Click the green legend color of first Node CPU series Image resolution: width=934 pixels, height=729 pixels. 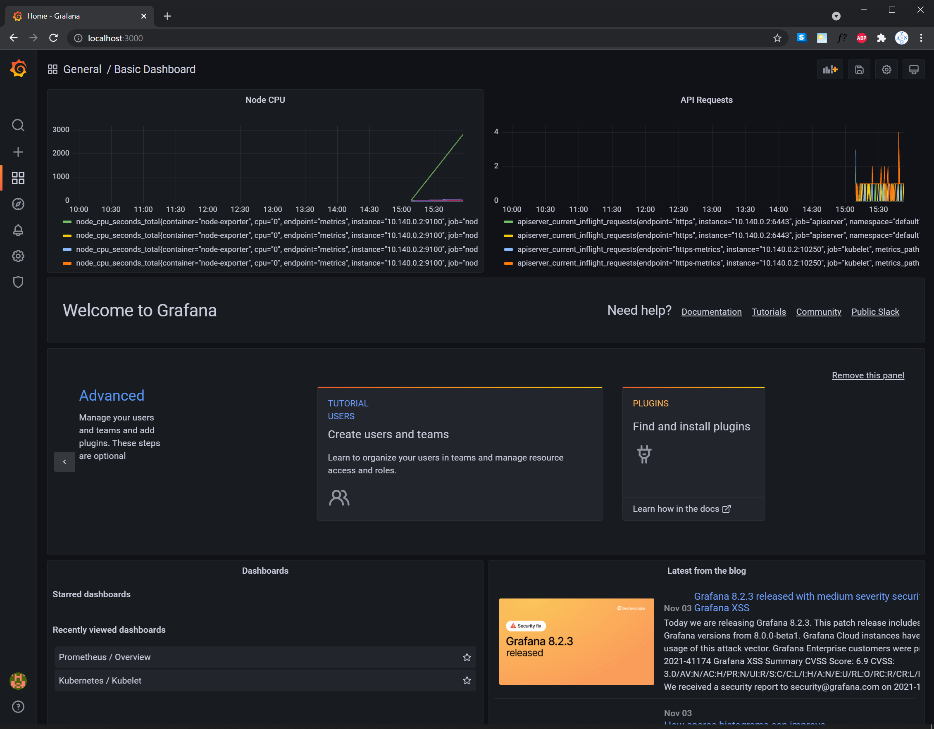pos(67,222)
